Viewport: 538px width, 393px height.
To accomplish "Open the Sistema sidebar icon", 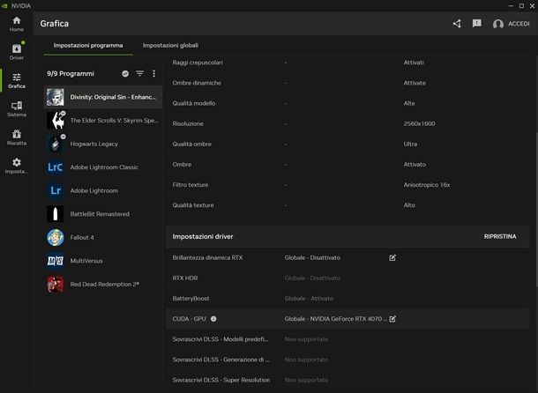I will click(x=17, y=108).
